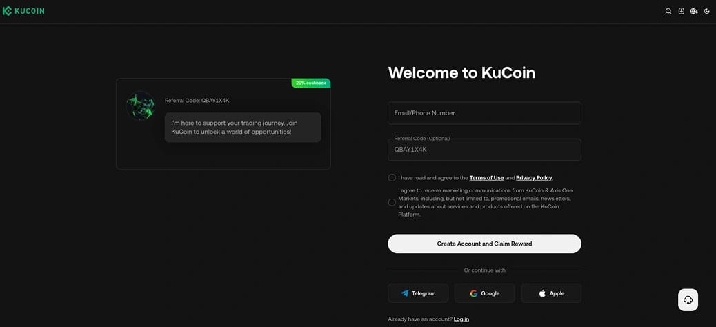
Task: Continue with the Apple button
Action: pos(551,293)
